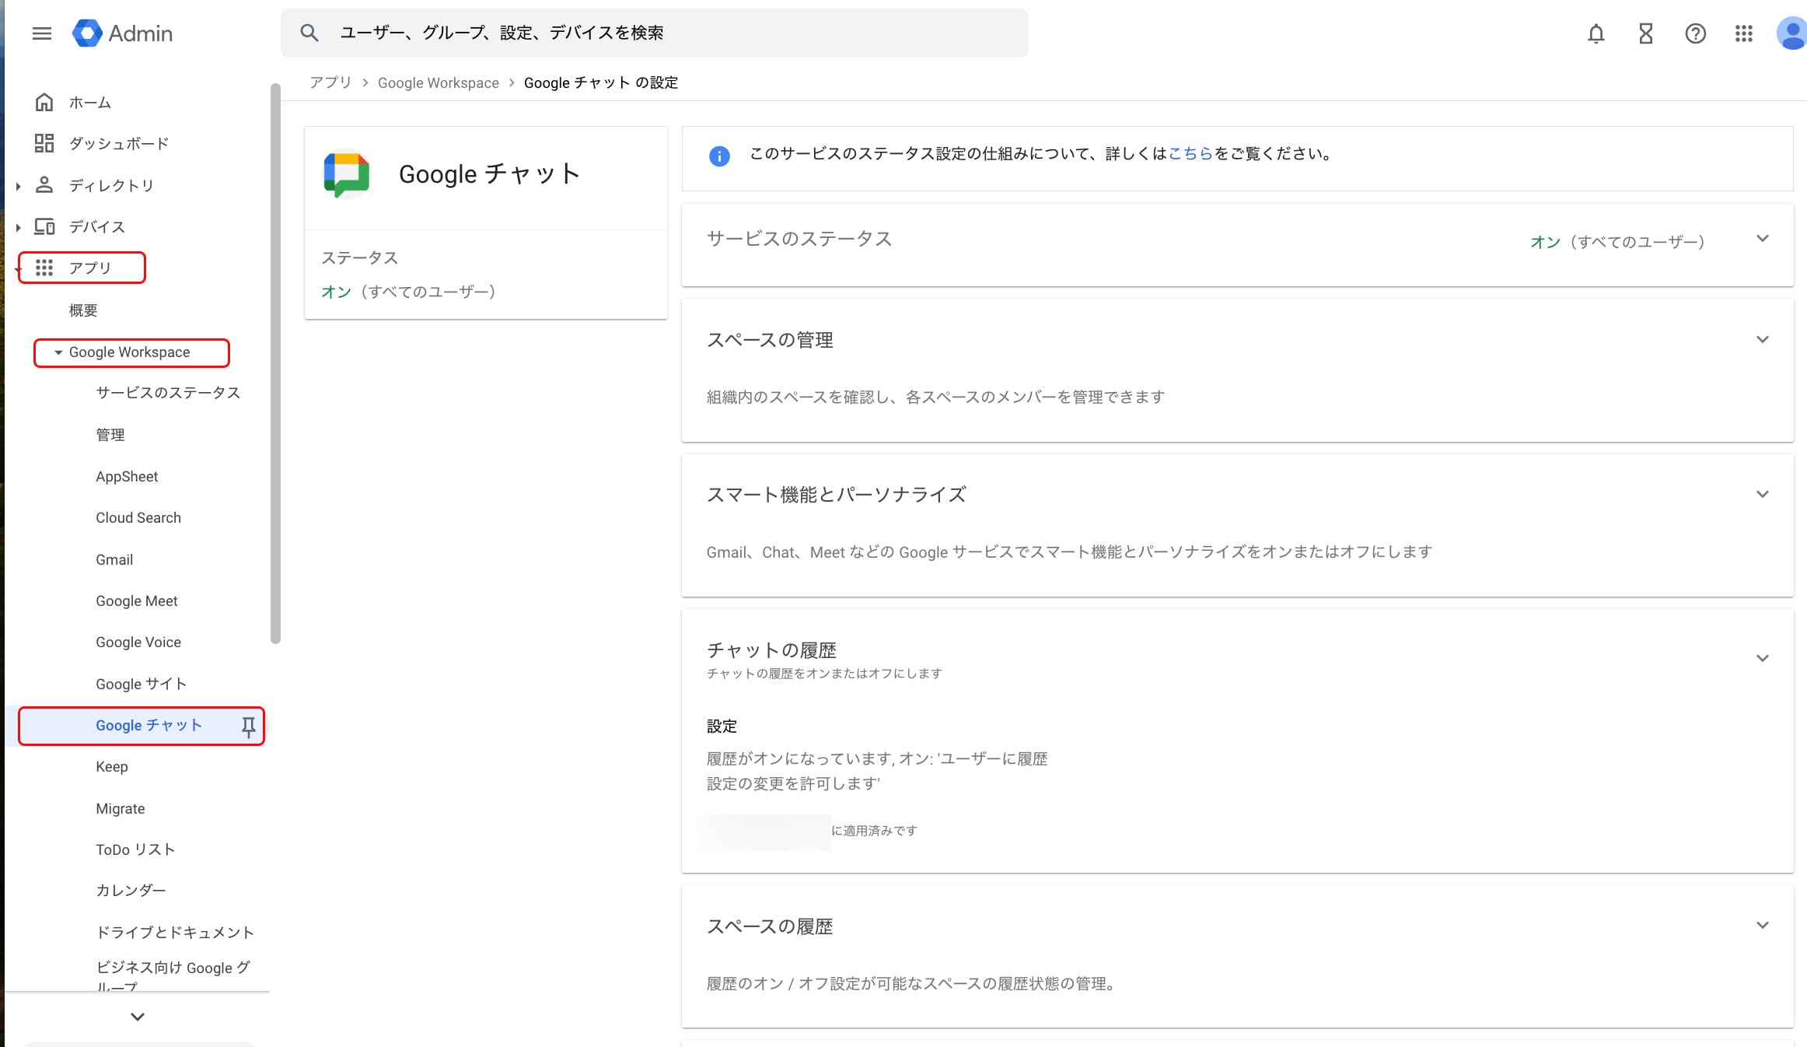
Task: Click the Google Admin logo
Action: click(x=123, y=33)
